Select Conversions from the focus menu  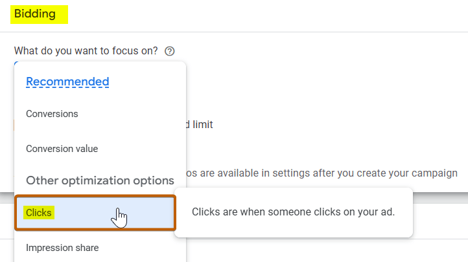tap(52, 114)
